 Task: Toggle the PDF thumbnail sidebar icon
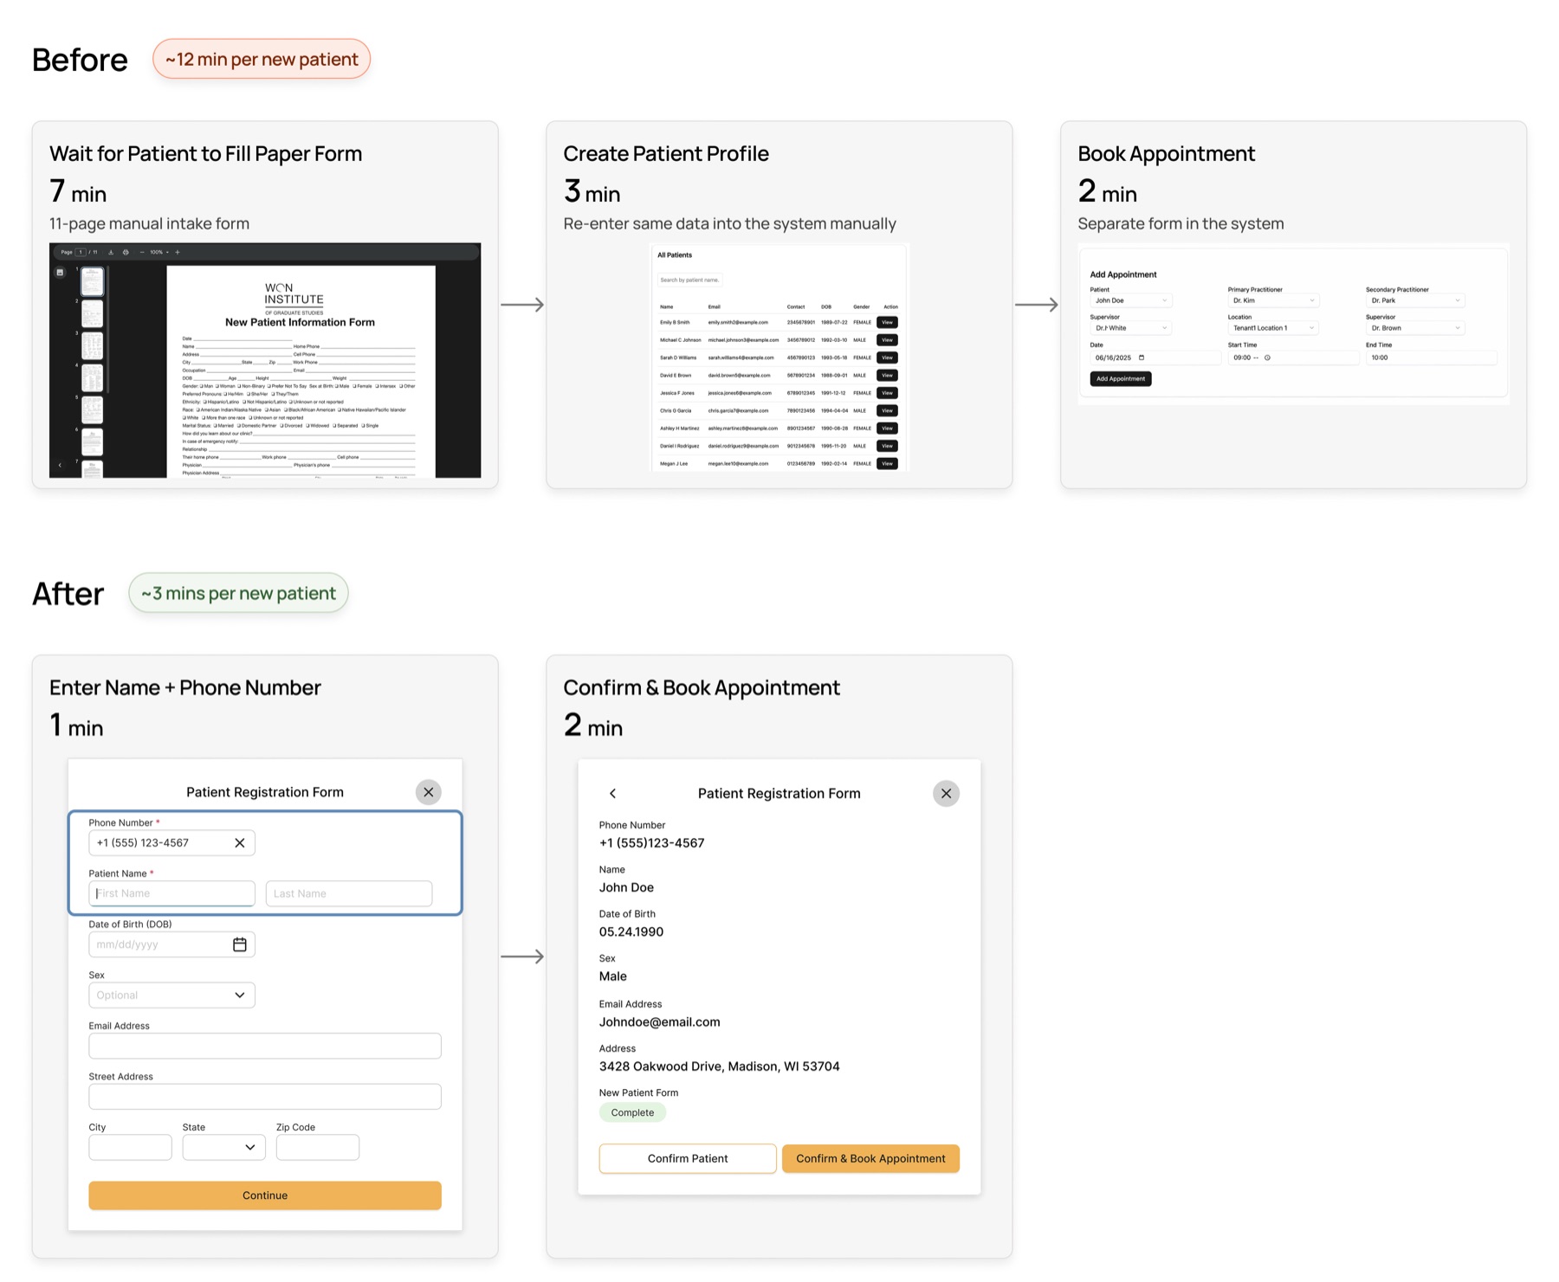60,272
